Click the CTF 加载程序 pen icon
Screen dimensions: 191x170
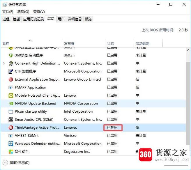[11, 71]
